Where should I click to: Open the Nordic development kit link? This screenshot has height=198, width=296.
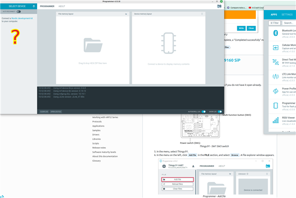click(22, 18)
